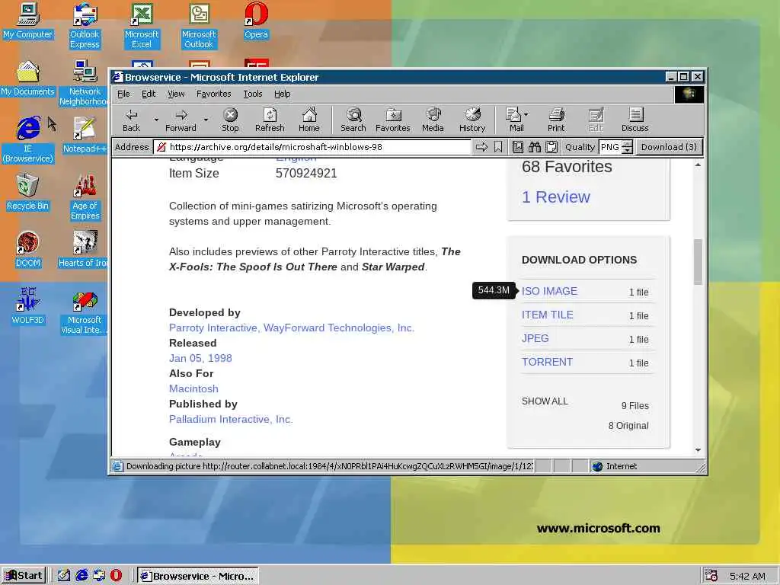Click the page scrollbar up arrow
Screen dimensions: 780x585
pos(698,165)
